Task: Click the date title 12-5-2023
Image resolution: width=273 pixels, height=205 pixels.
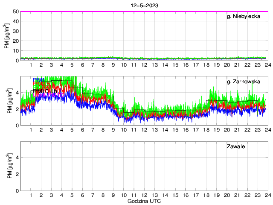Action: (144, 6)
